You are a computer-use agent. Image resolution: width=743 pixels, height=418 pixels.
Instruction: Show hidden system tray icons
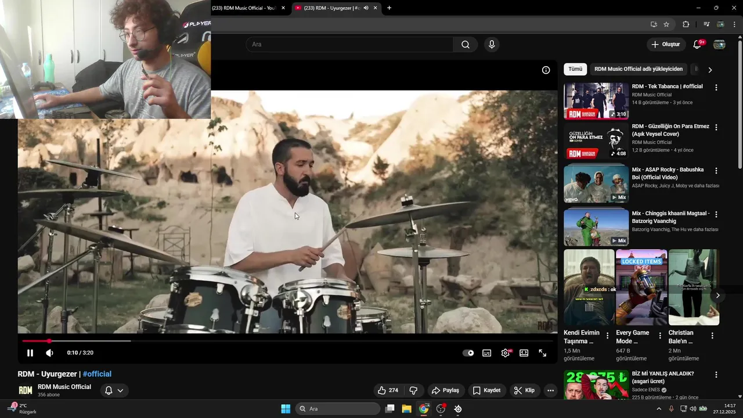pos(658,409)
